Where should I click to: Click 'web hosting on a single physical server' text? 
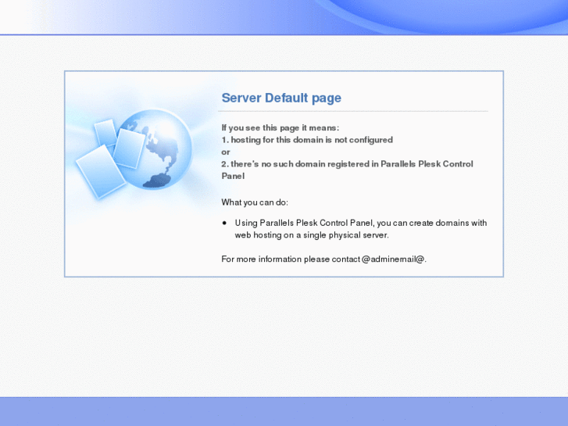tap(312, 235)
